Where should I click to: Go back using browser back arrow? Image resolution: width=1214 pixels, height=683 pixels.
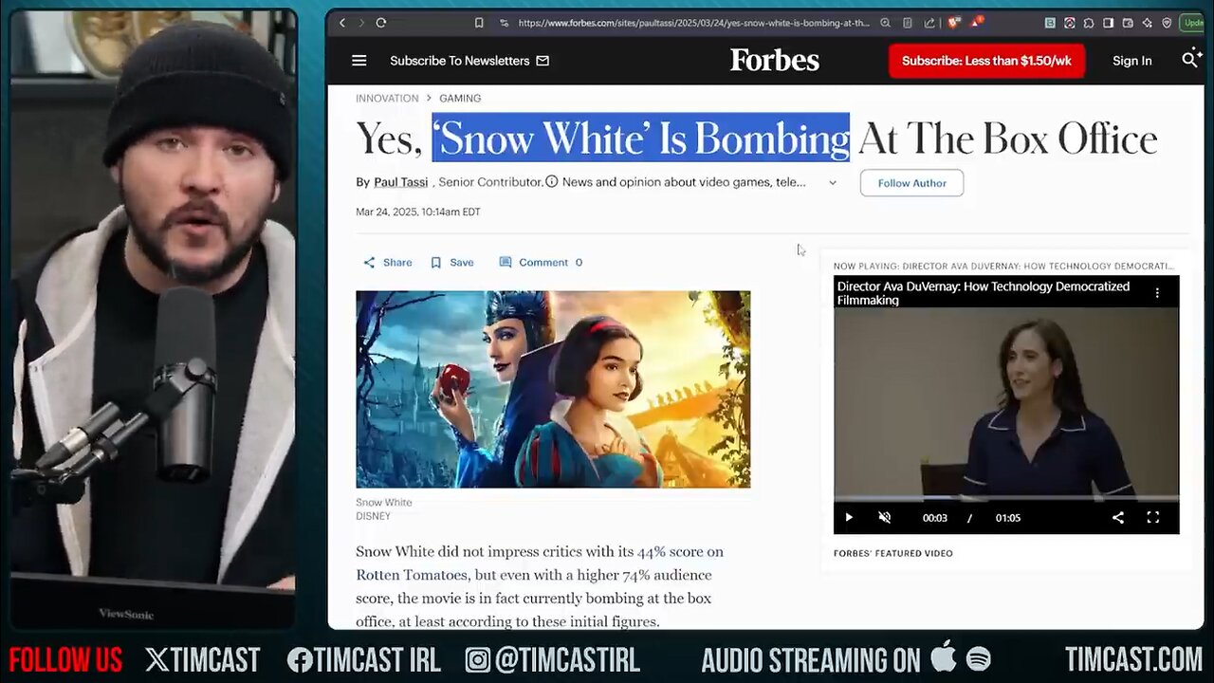click(x=342, y=23)
